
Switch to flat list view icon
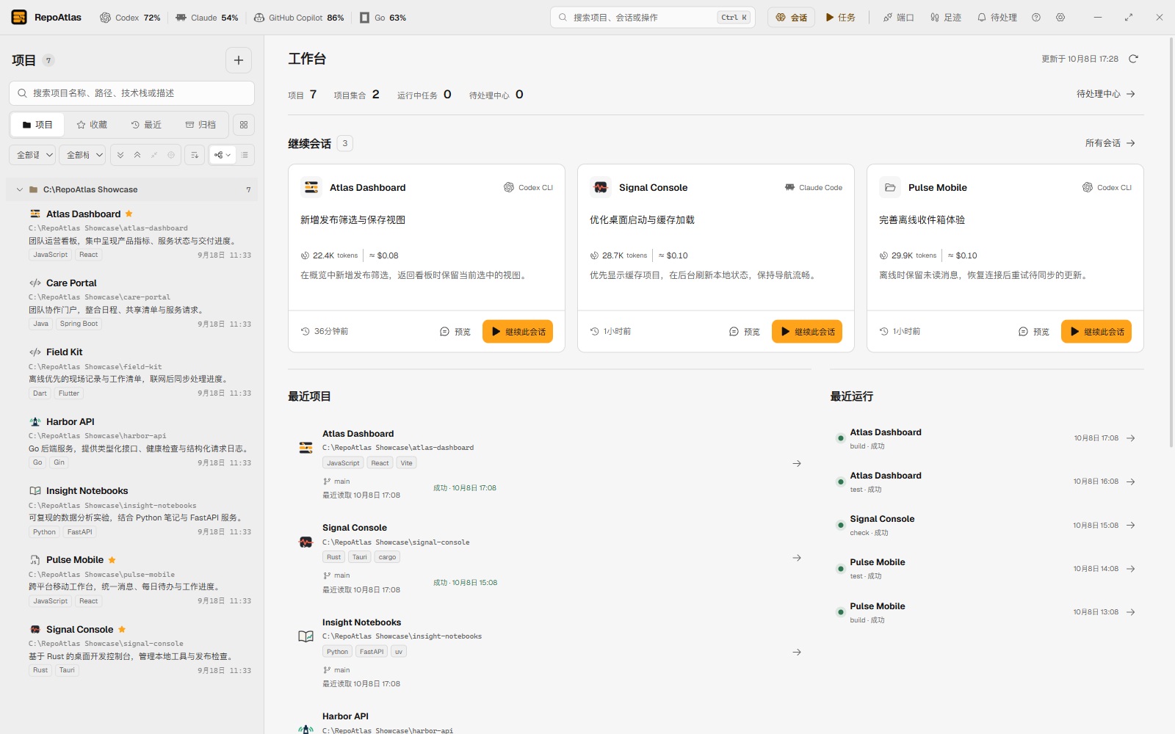(x=245, y=155)
